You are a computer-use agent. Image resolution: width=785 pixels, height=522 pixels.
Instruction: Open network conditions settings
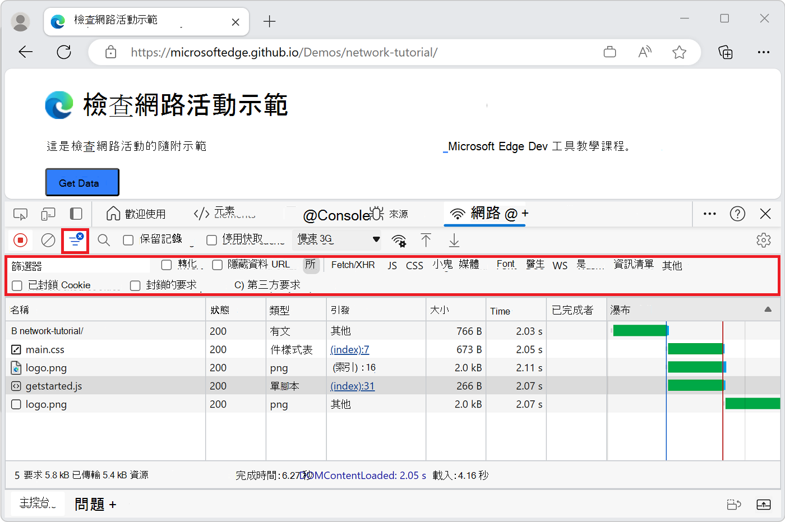(399, 240)
